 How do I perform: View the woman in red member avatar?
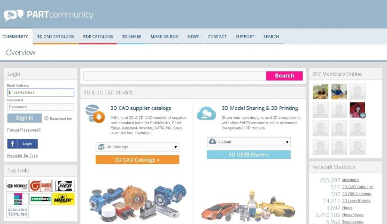click(x=357, y=110)
